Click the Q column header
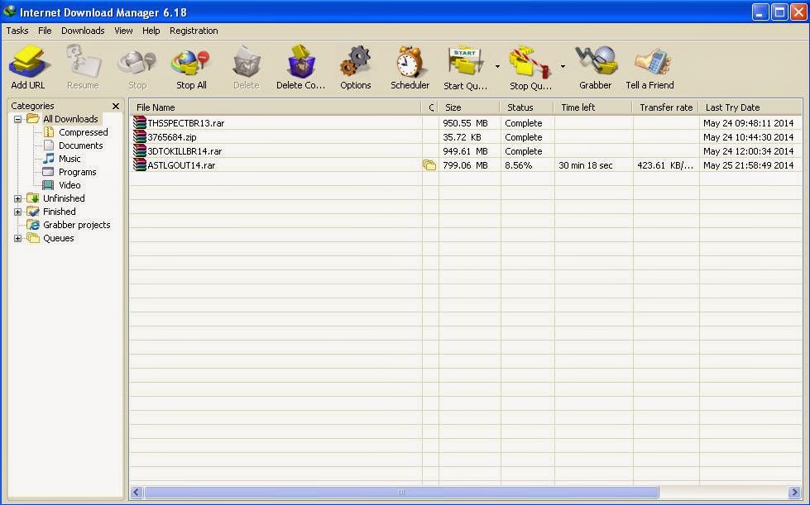 pos(430,107)
